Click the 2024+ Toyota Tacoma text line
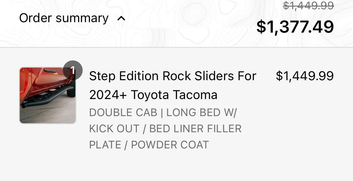Screen dimensions: 353x181 point(153,95)
